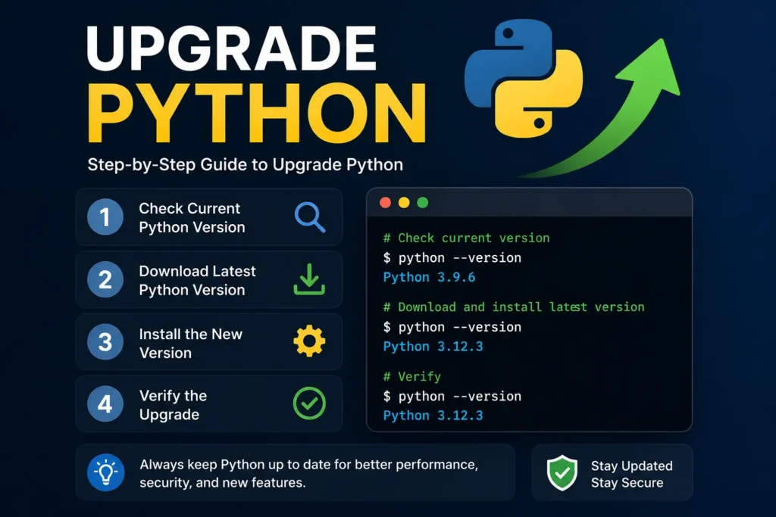Click the step number 2 circle
The width and height of the screenshot is (776, 517).
click(105, 280)
